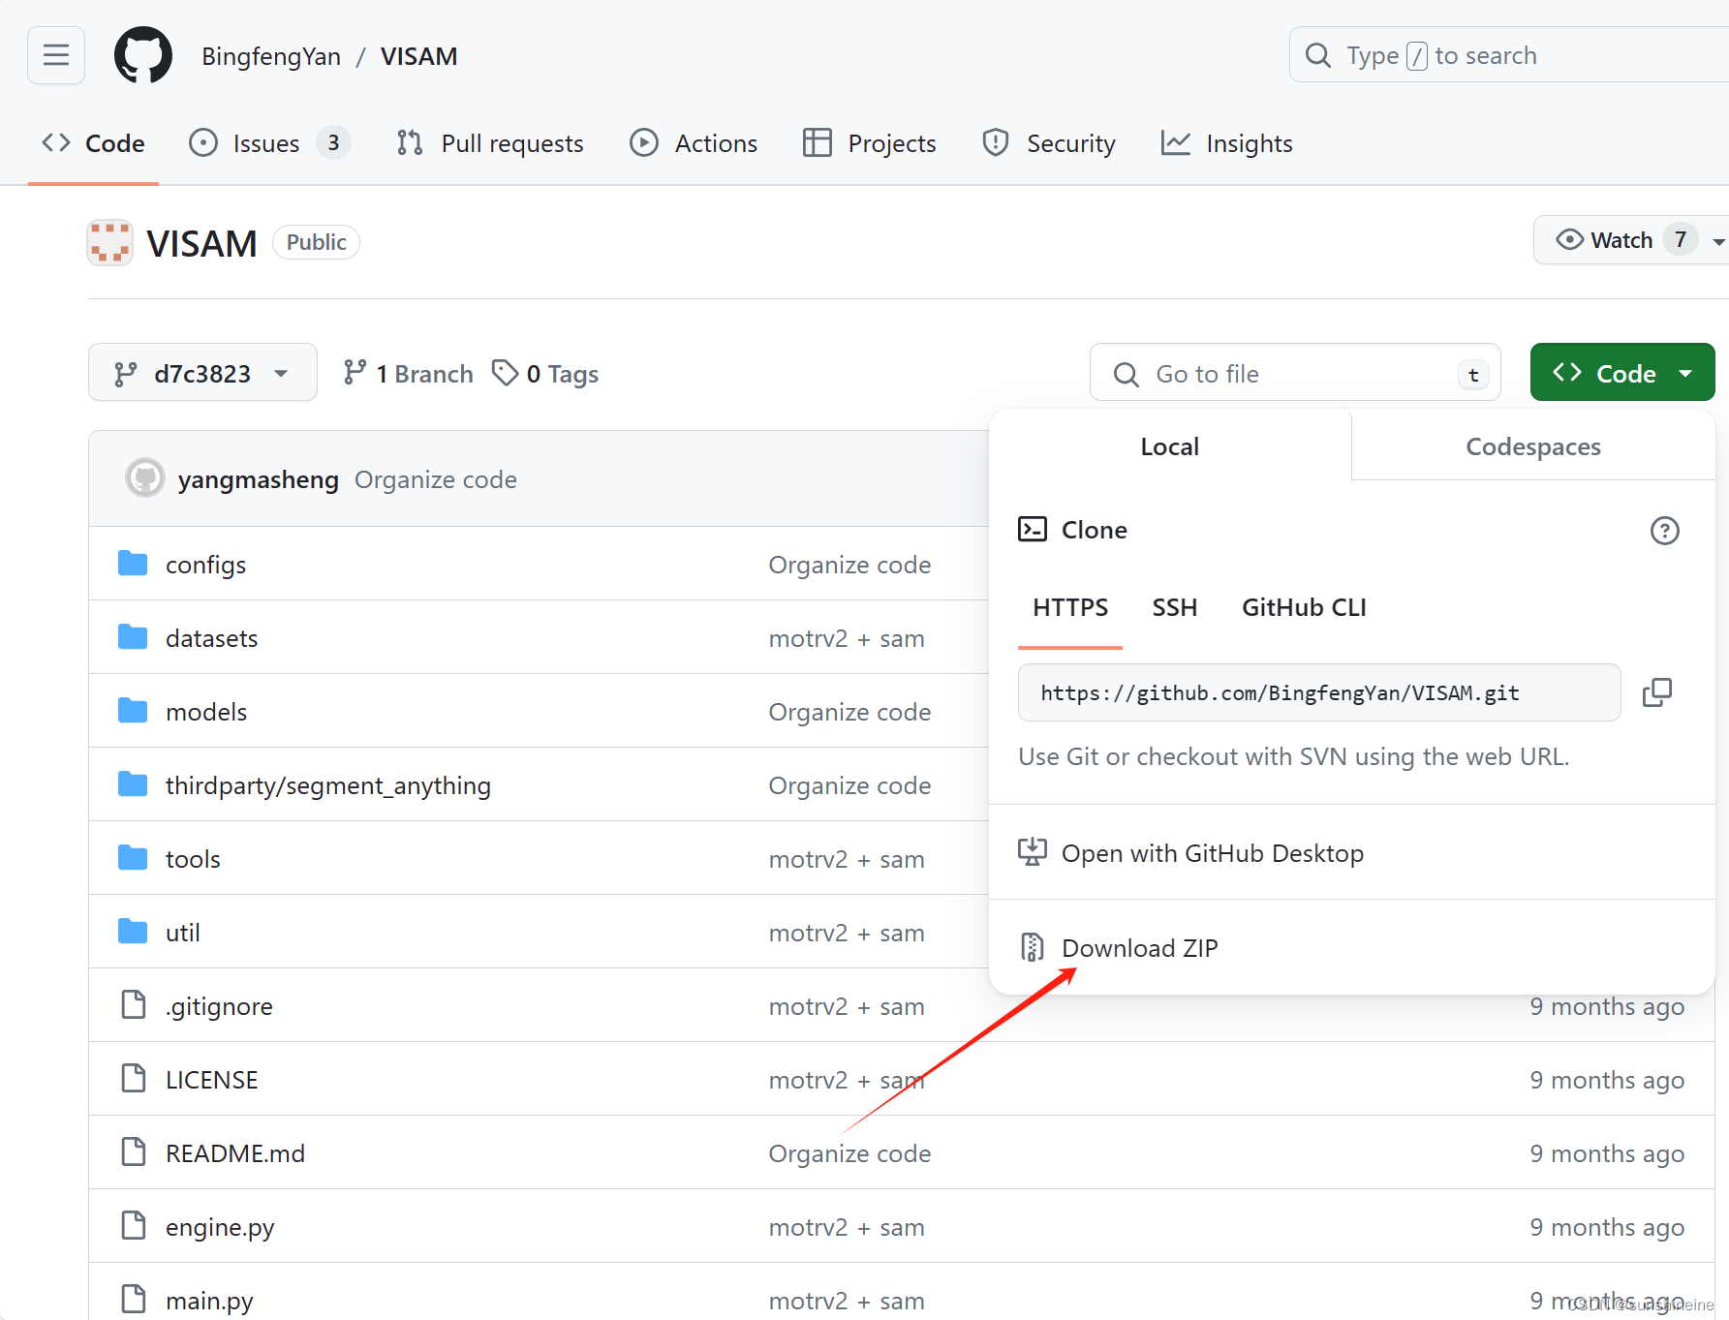Click the tag icon beside 0 Tags
Image resolution: width=1729 pixels, height=1320 pixels.
point(505,373)
